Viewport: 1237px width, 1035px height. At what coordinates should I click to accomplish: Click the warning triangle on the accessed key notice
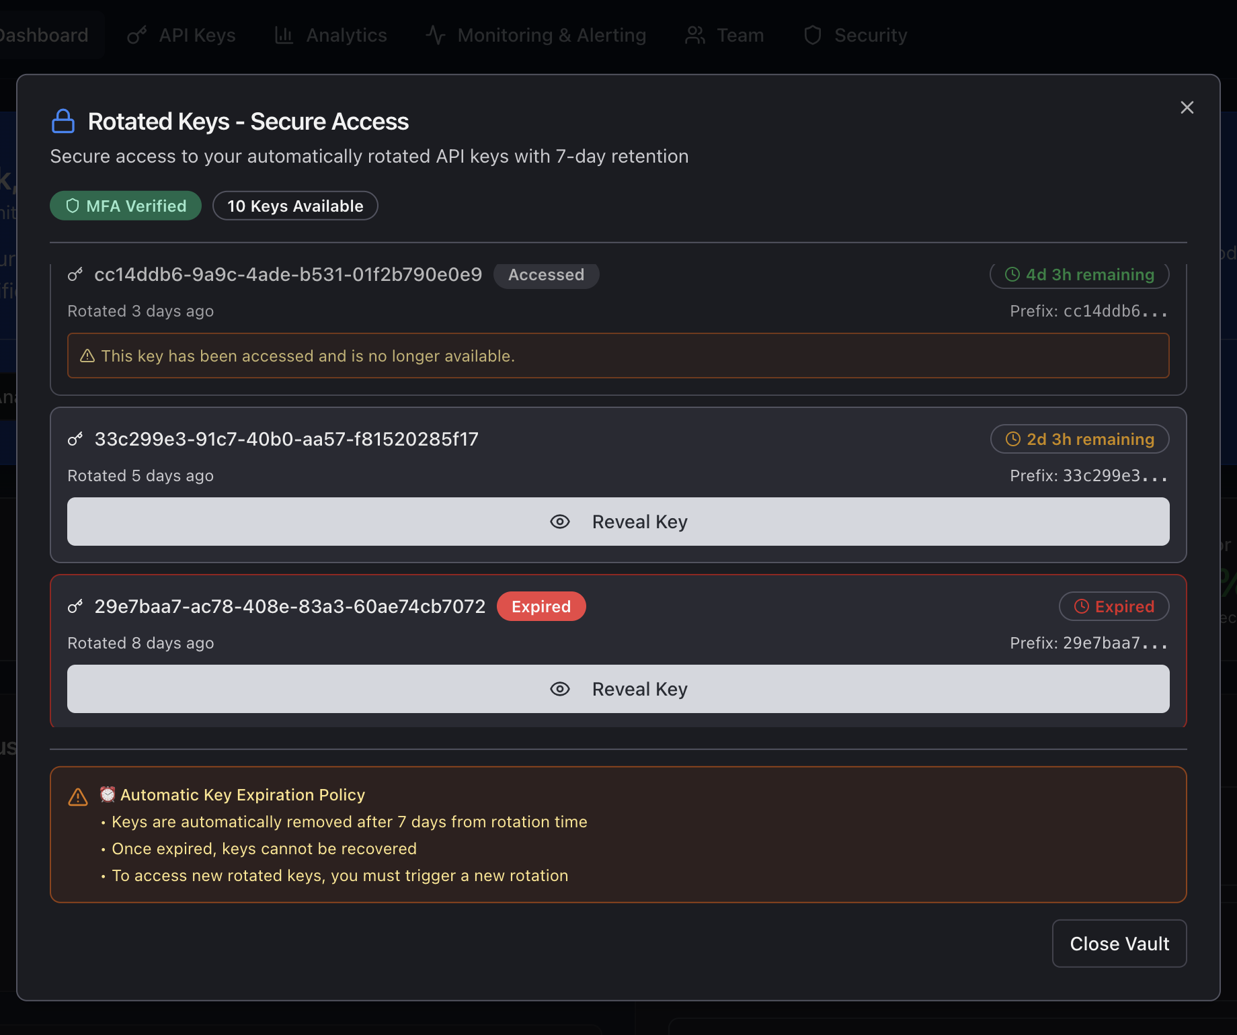point(87,356)
